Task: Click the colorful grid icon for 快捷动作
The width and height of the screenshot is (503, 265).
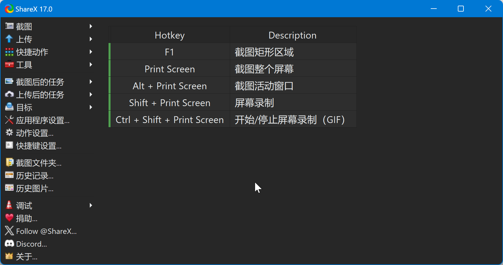Action: point(9,52)
